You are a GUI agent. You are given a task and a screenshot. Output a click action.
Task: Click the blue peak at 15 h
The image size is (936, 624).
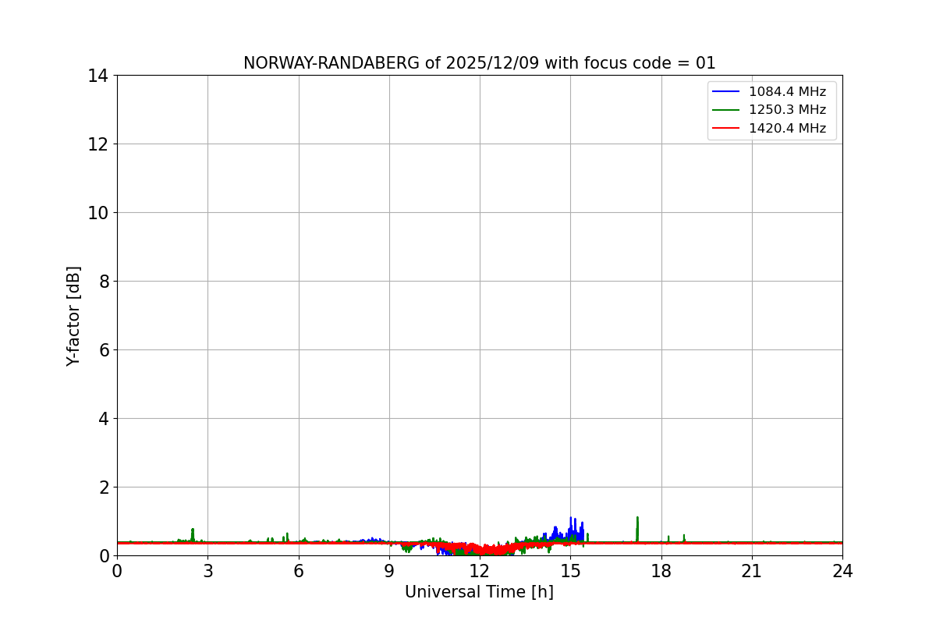(571, 527)
